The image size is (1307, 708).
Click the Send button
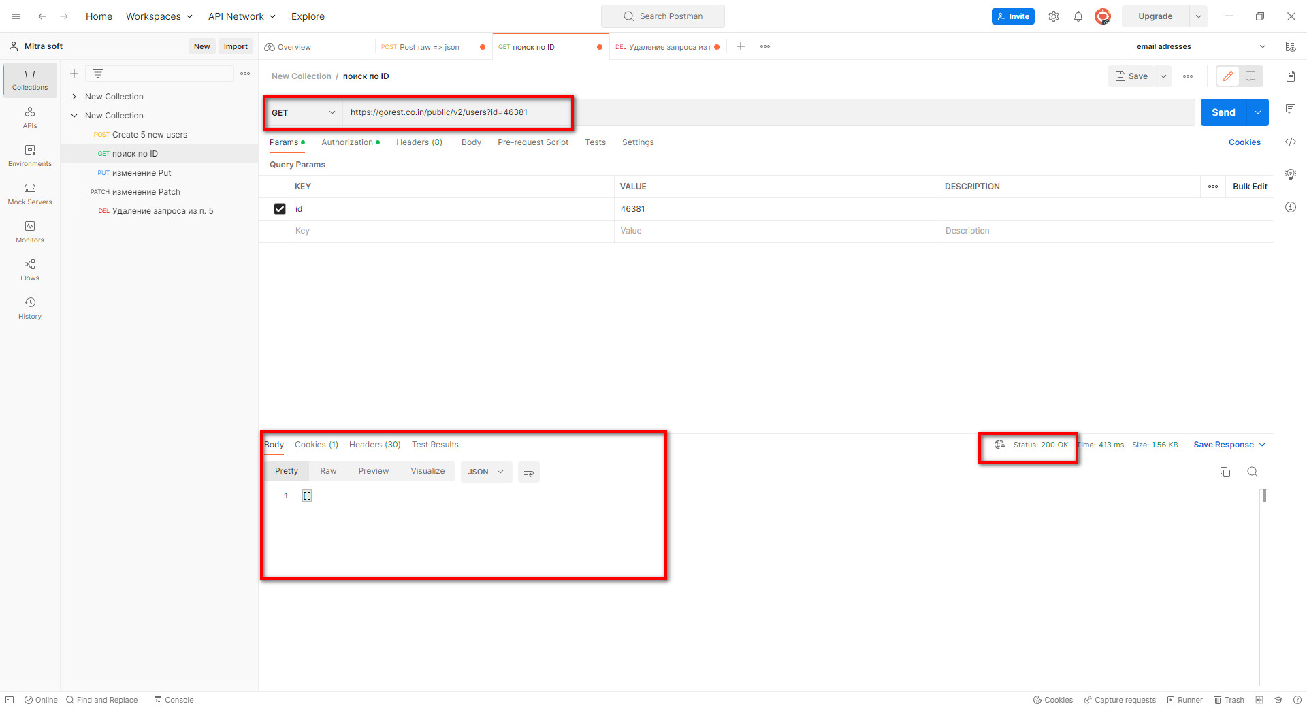click(x=1223, y=112)
